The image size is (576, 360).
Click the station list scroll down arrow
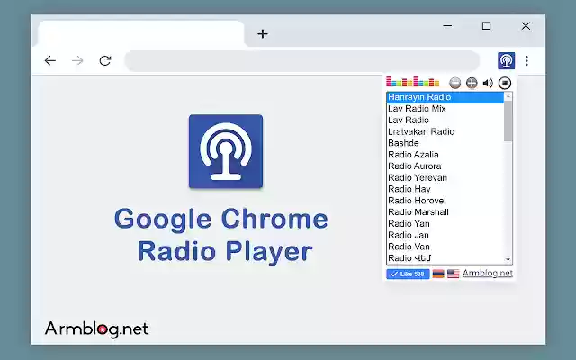508,260
